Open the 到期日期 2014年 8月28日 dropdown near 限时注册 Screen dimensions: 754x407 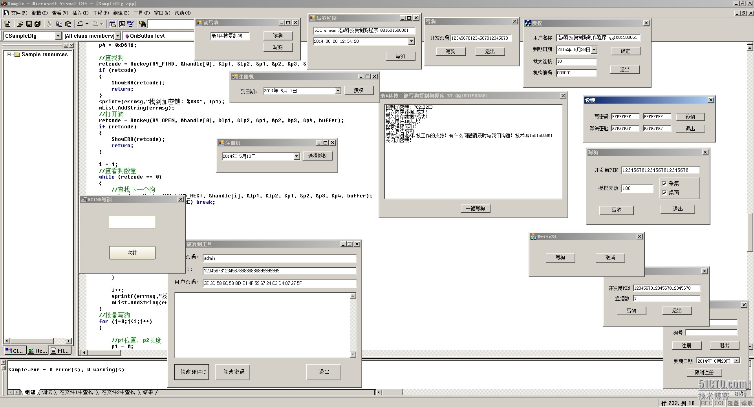point(736,361)
